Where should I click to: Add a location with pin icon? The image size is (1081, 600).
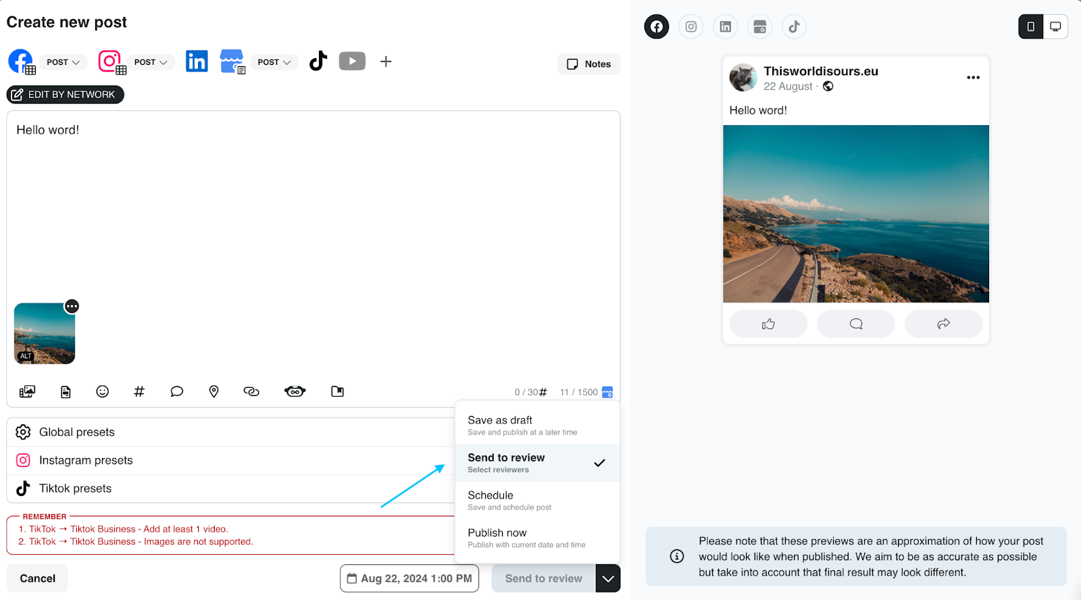pos(214,392)
